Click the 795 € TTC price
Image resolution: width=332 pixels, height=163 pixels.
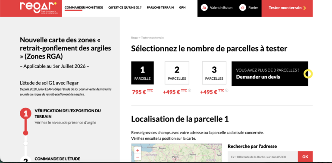[x=142, y=92]
